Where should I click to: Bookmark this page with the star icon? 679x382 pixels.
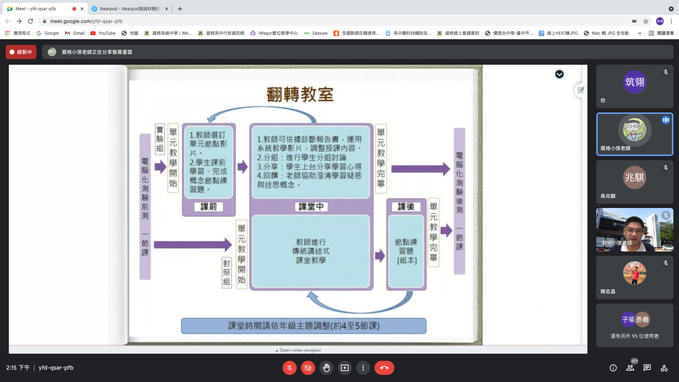646,21
